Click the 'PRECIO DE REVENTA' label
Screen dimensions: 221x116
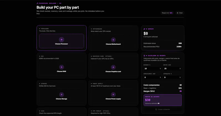click(x=152, y=97)
